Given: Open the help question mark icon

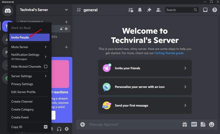Looking at the screenshot, I should pos(214,10).
